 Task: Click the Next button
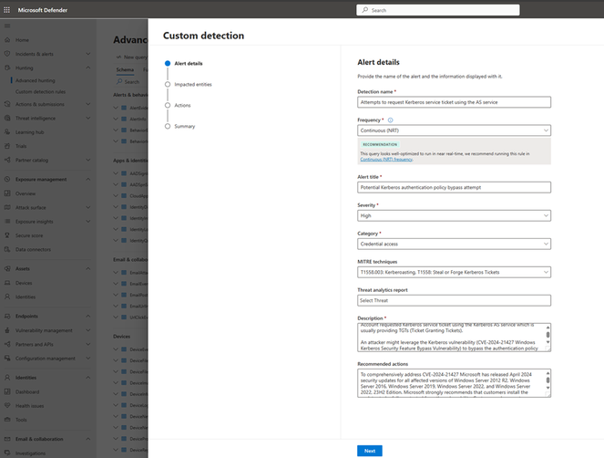[369, 451]
